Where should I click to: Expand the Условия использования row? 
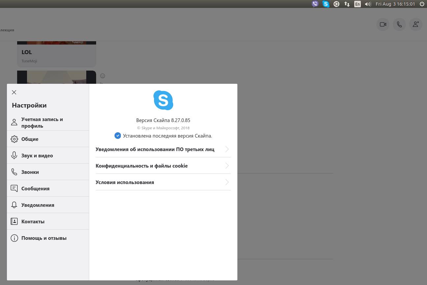(163, 182)
